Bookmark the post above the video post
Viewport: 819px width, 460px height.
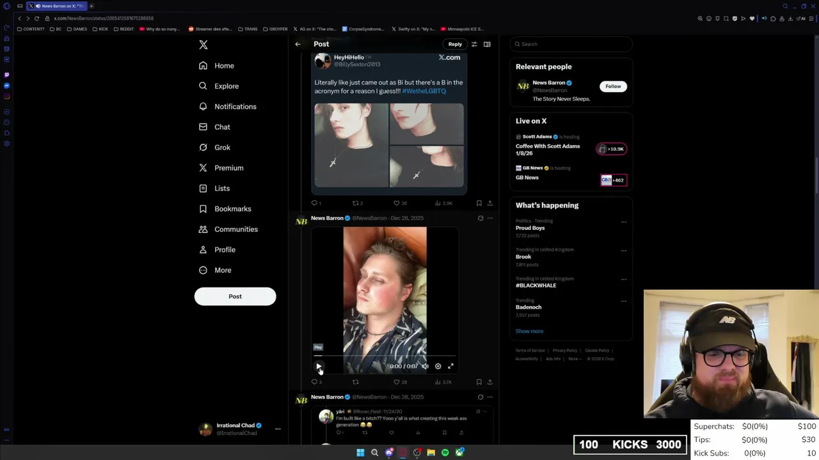[x=479, y=203]
